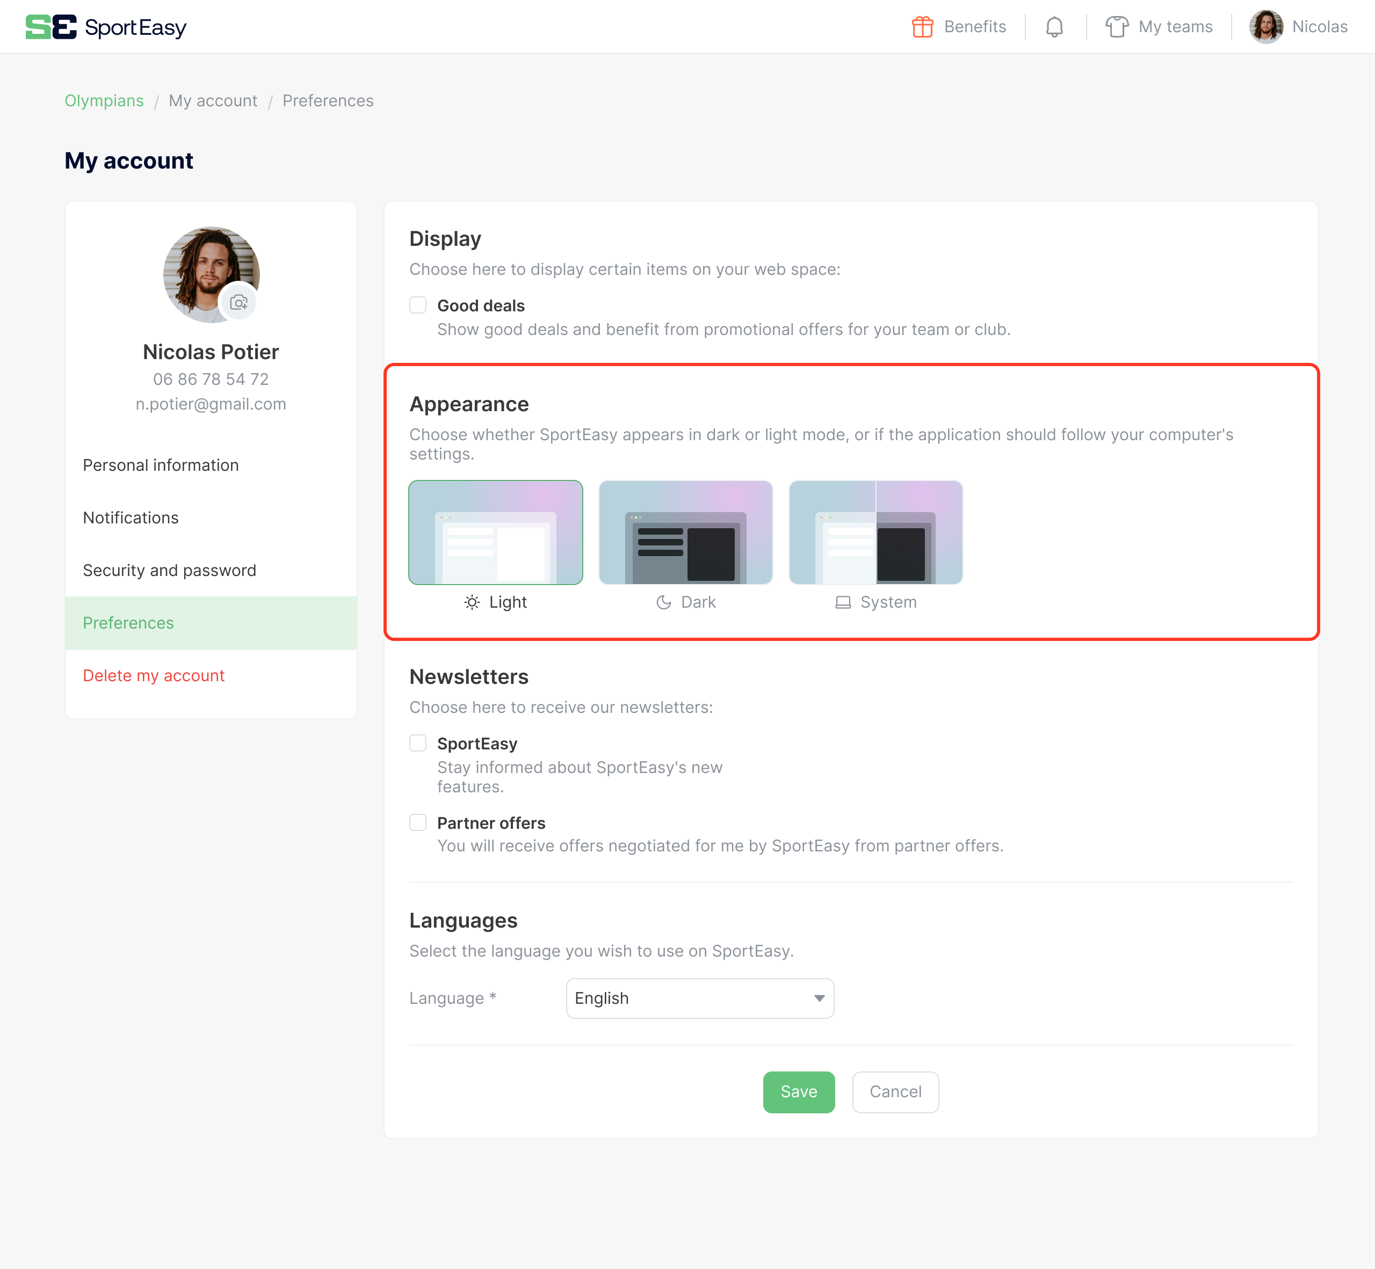The width and height of the screenshot is (1375, 1269).
Task: Open Notifications in sidebar menu
Action: tap(131, 518)
